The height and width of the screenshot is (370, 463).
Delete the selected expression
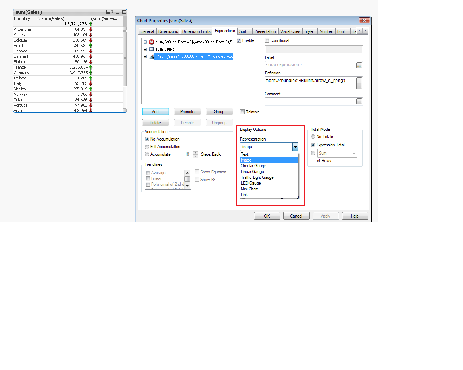(156, 123)
